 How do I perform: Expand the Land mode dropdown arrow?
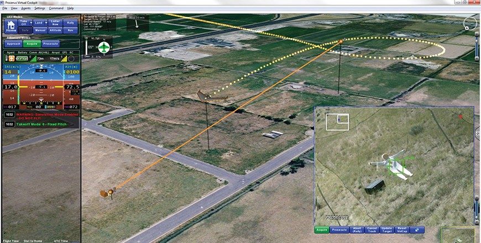click(x=45, y=23)
